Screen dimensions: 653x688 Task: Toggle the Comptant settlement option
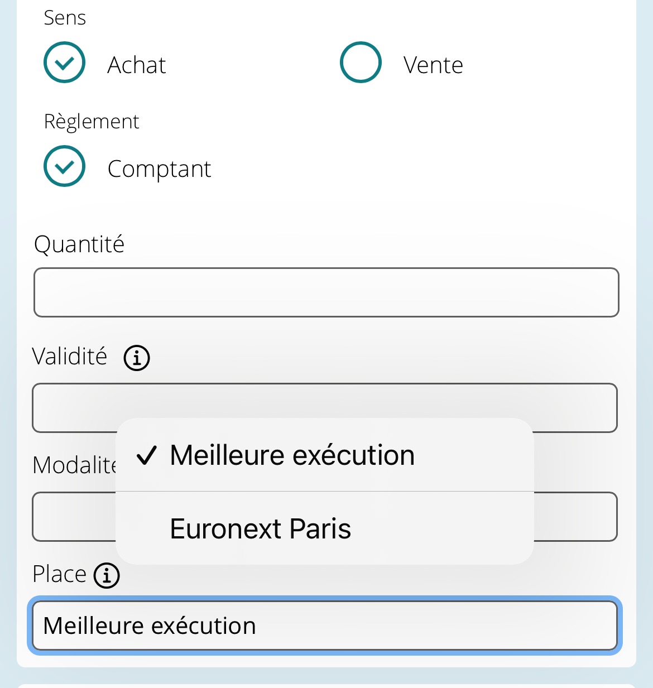[x=65, y=166]
